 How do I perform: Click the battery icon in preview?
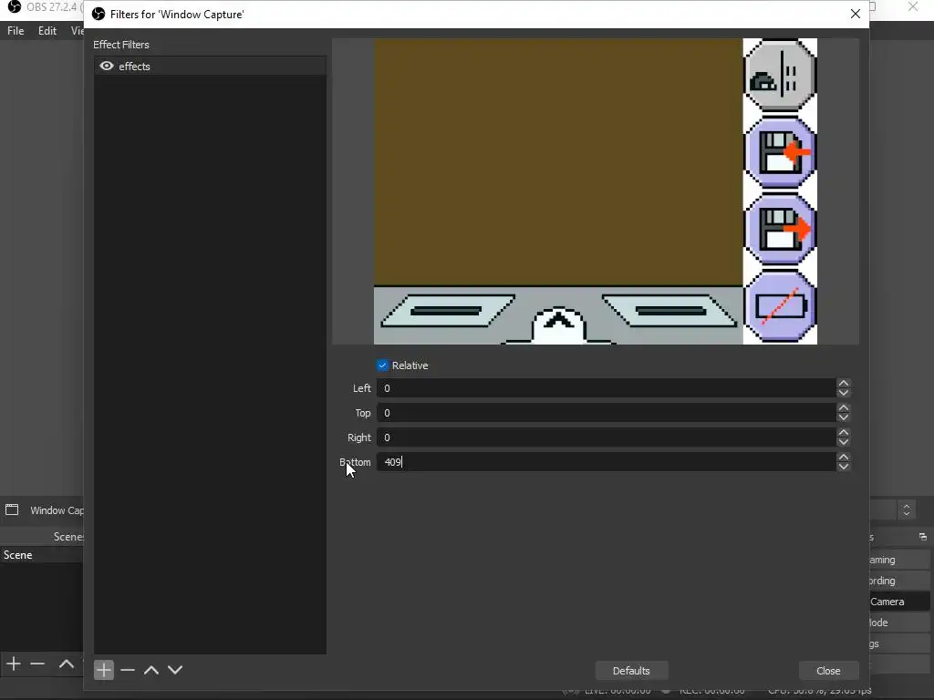(781, 306)
